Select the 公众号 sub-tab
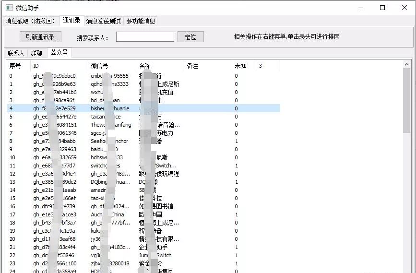This screenshot has height=273, width=416. pos(59,52)
